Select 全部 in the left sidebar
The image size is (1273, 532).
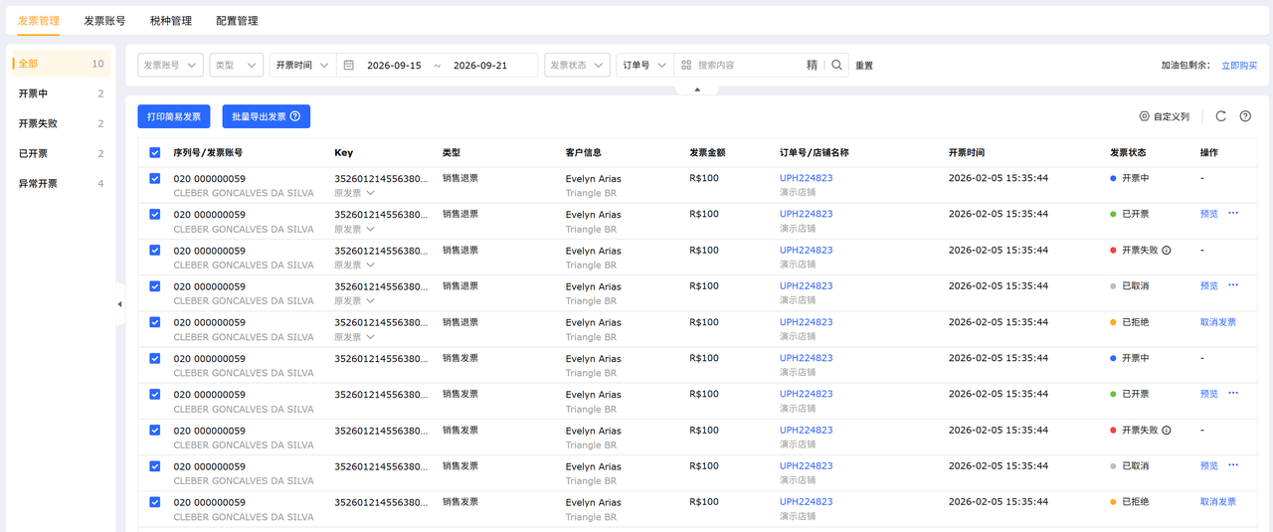(x=60, y=64)
